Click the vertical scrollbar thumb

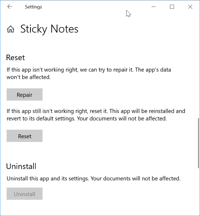click(198, 142)
